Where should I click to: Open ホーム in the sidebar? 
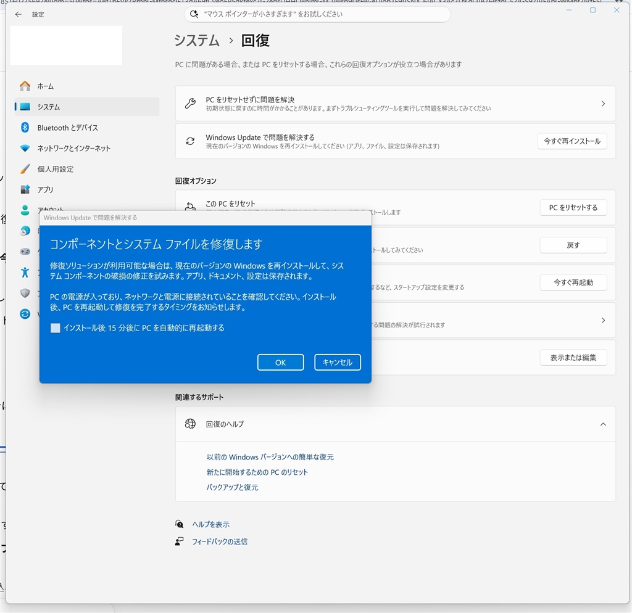click(x=86, y=86)
